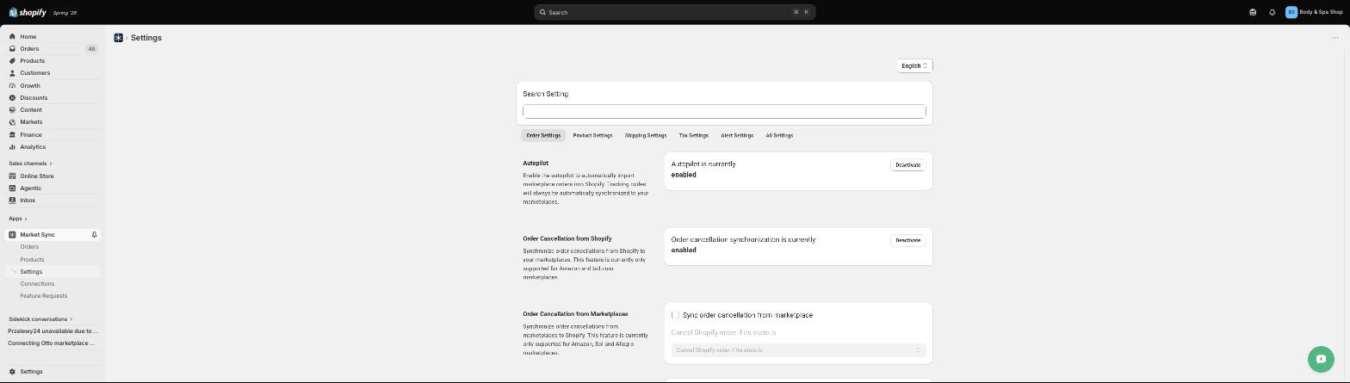The width and height of the screenshot is (1350, 383).
Task: Open the Home icon in sidebar
Action: point(12,36)
